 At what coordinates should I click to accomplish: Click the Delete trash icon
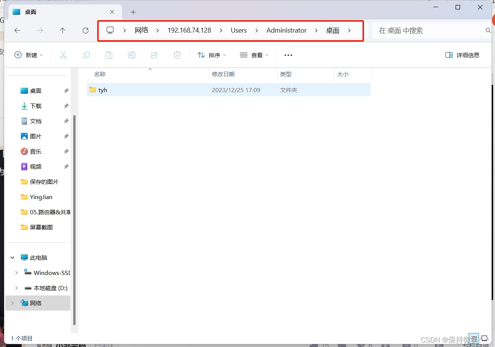(177, 55)
